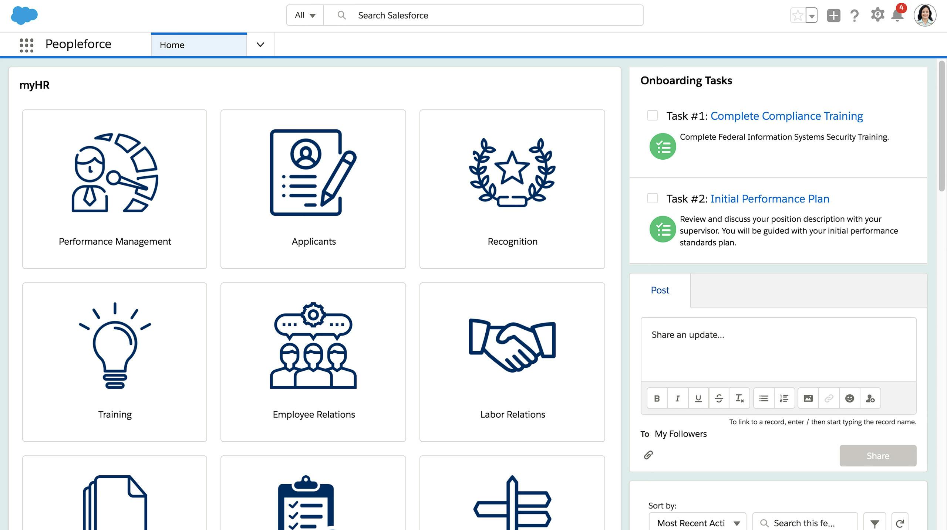This screenshot has width=947, height=530.
Task: Insert a numbered list
Action: click(x=784, y=398)
